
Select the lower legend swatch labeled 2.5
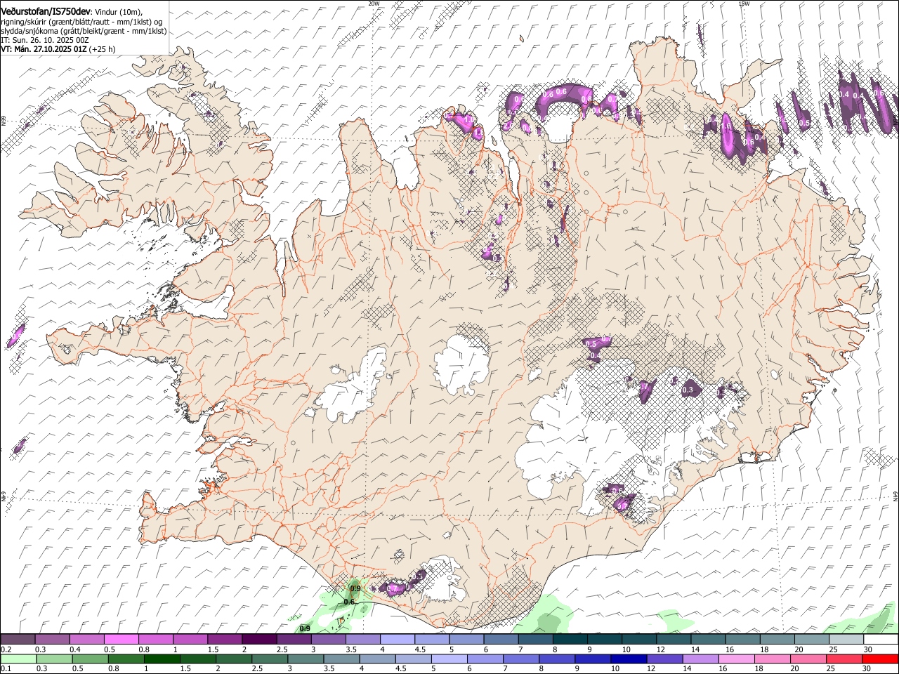point(270,659)
